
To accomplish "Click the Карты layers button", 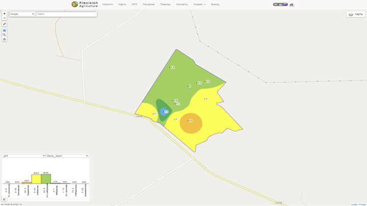I will (356, 14).
